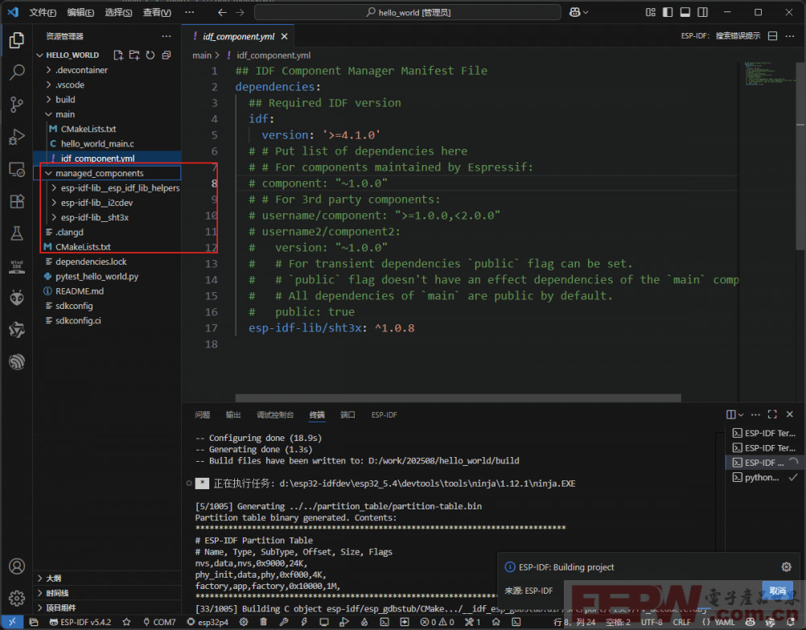
Task: Collapse the managed_components folder
Action: coord(99,173)
